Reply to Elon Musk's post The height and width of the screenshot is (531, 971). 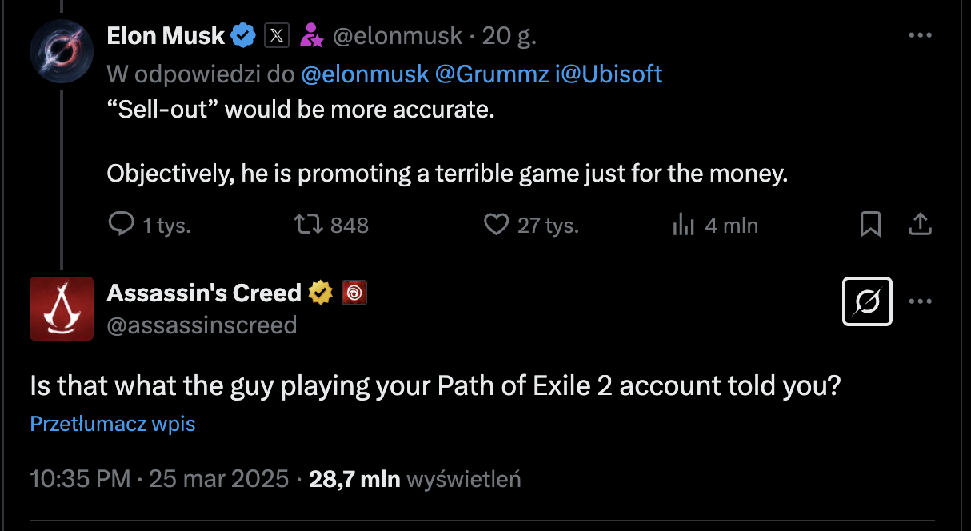click(x=121, y=225)
